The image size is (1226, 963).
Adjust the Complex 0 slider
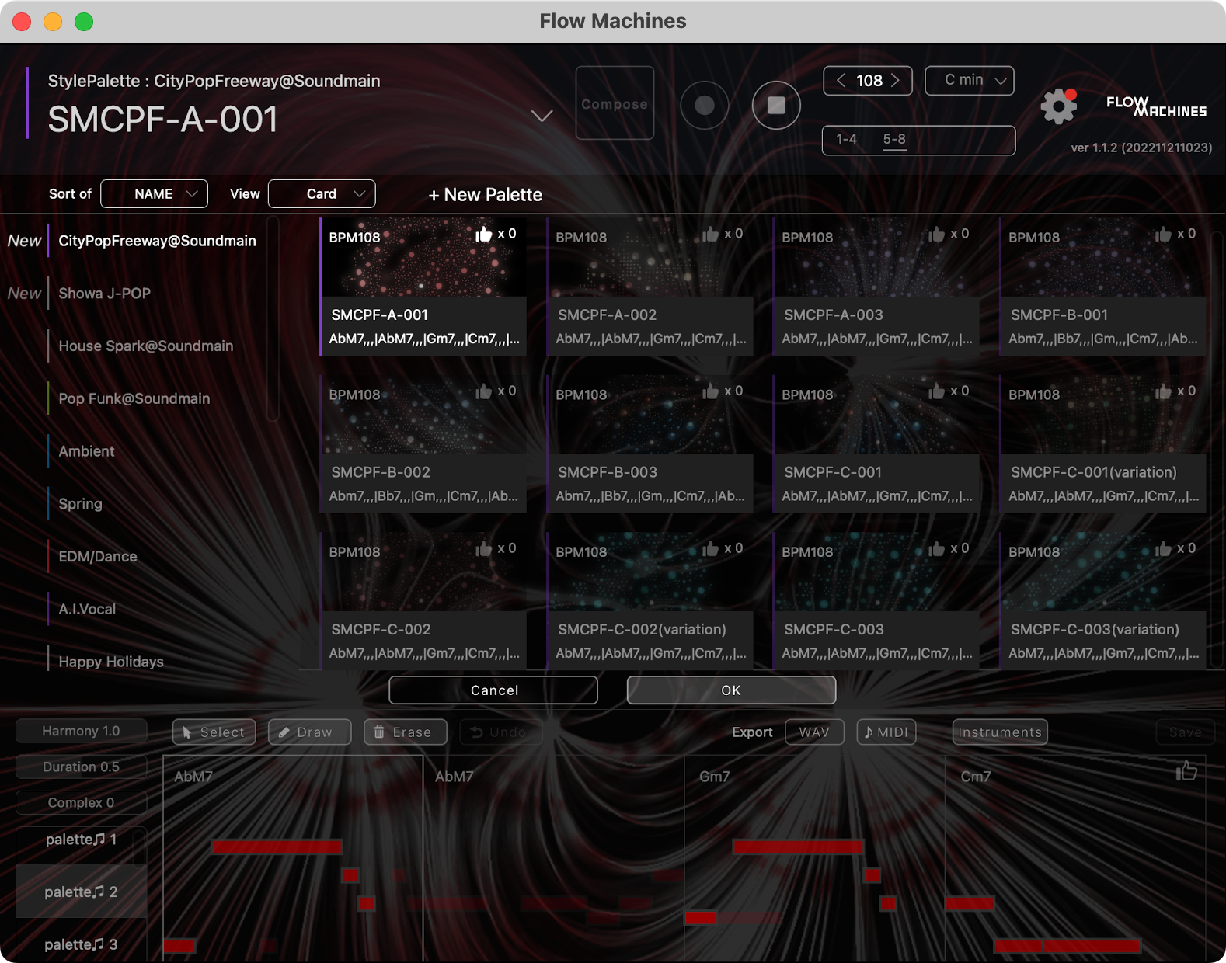(x=81, y=802)
